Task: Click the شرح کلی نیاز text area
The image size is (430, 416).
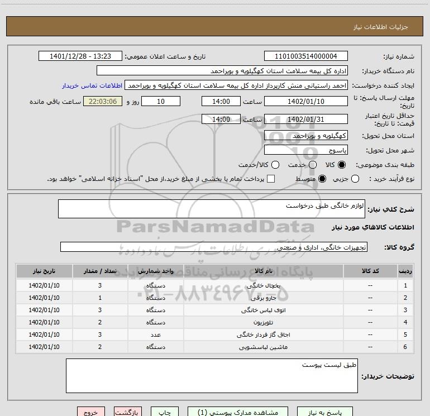Action: (212, 209)
